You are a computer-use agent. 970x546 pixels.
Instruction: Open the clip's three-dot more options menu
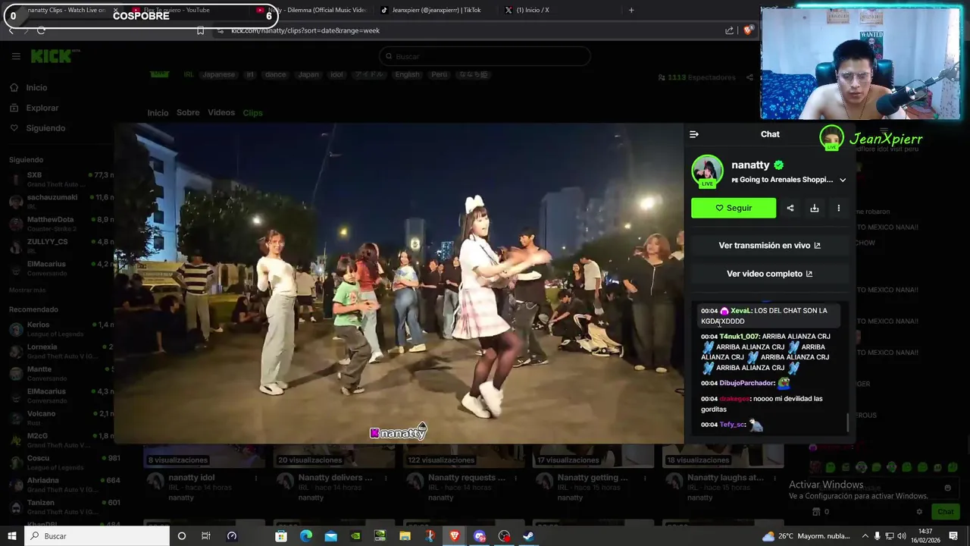coord(838,208)
